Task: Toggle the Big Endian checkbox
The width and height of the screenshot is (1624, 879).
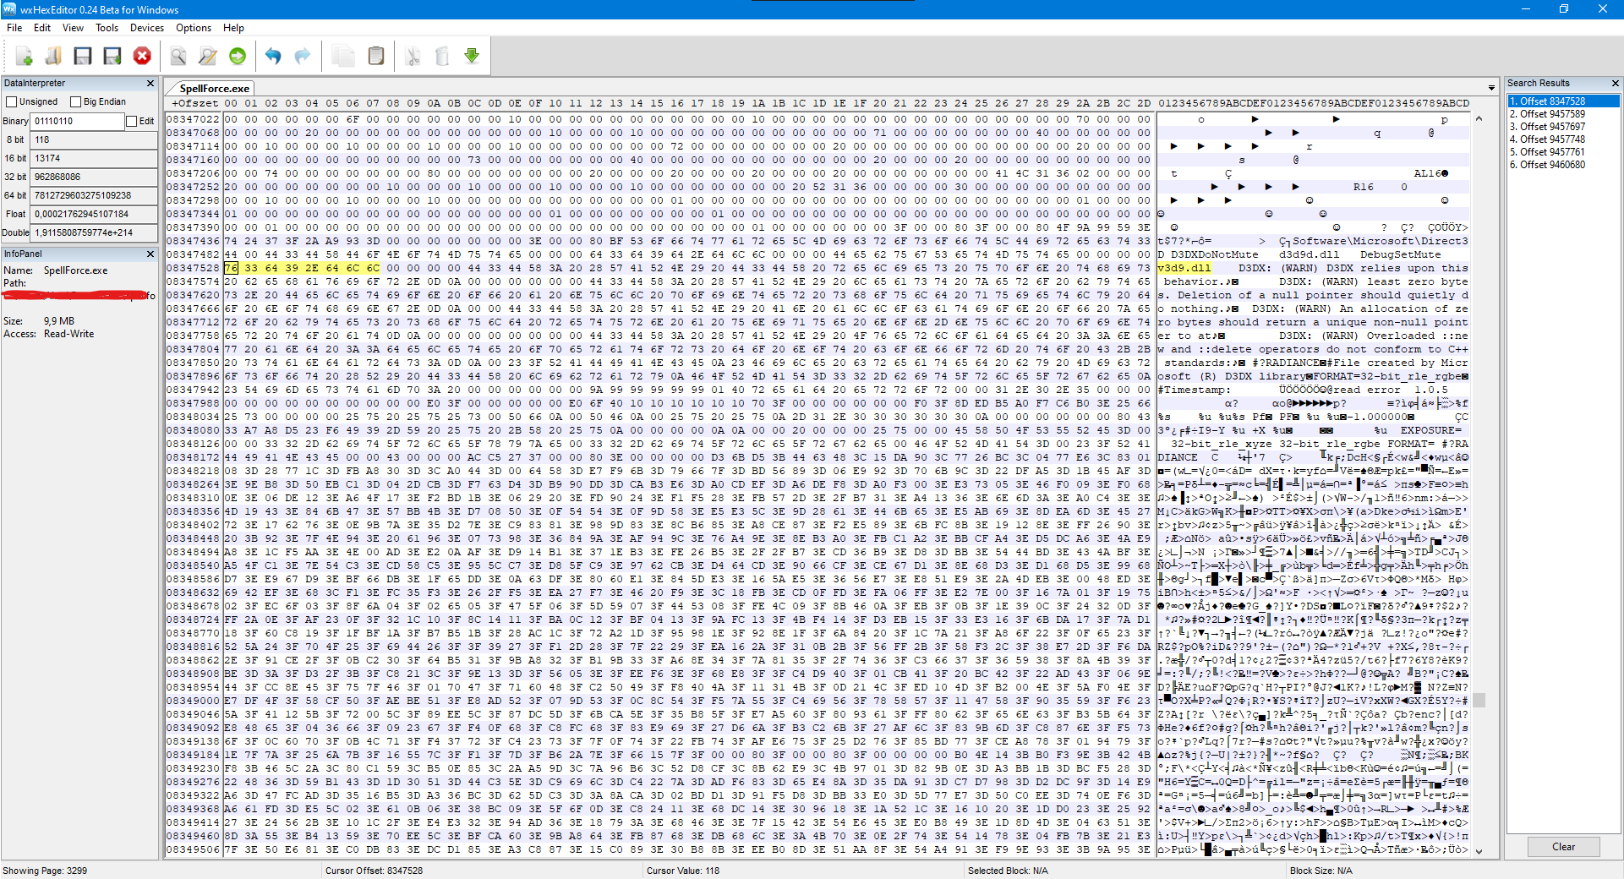Action: coord(75,101)
